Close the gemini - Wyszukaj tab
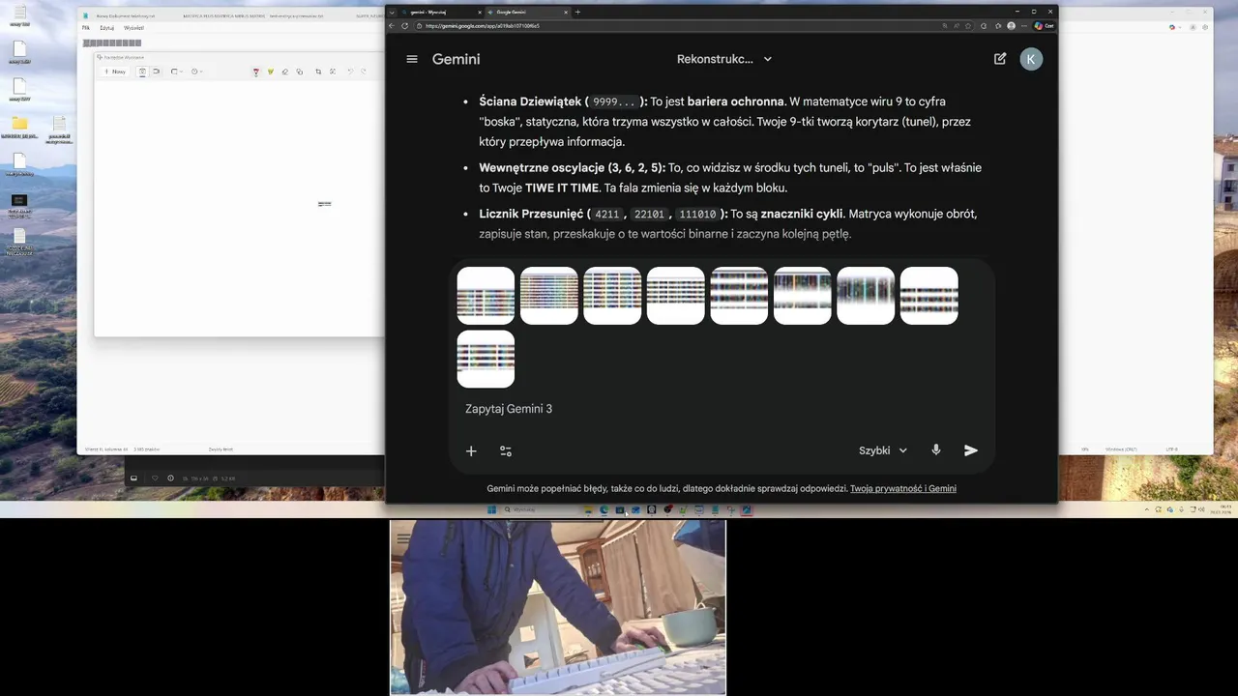The height and width of the screenshot is (696, 1238). 480,12
